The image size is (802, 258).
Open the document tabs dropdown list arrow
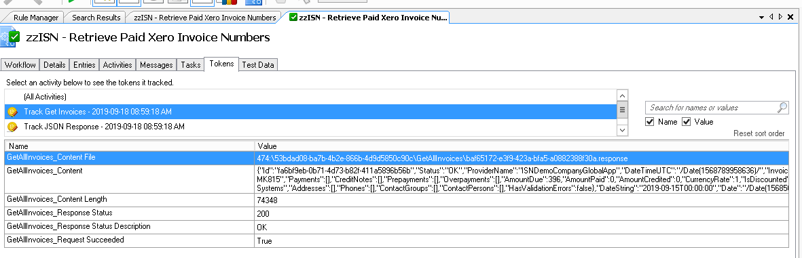[762, 17]
